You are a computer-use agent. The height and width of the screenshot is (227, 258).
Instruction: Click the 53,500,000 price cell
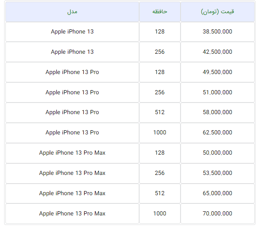coord(217,173)
